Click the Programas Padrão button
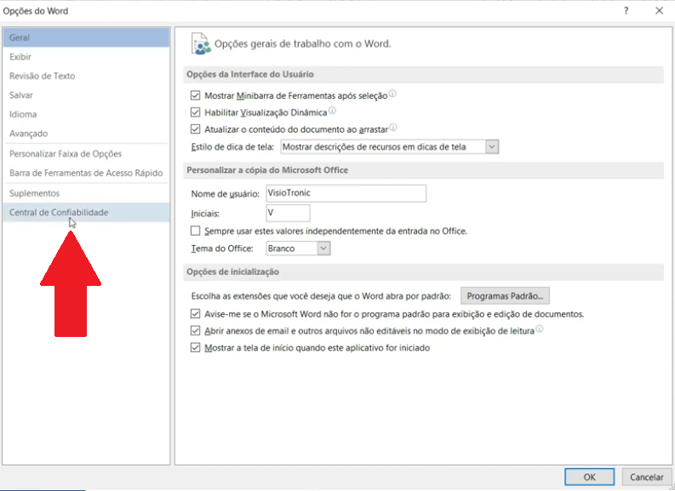675x491 pixels. tap(506, 296)
